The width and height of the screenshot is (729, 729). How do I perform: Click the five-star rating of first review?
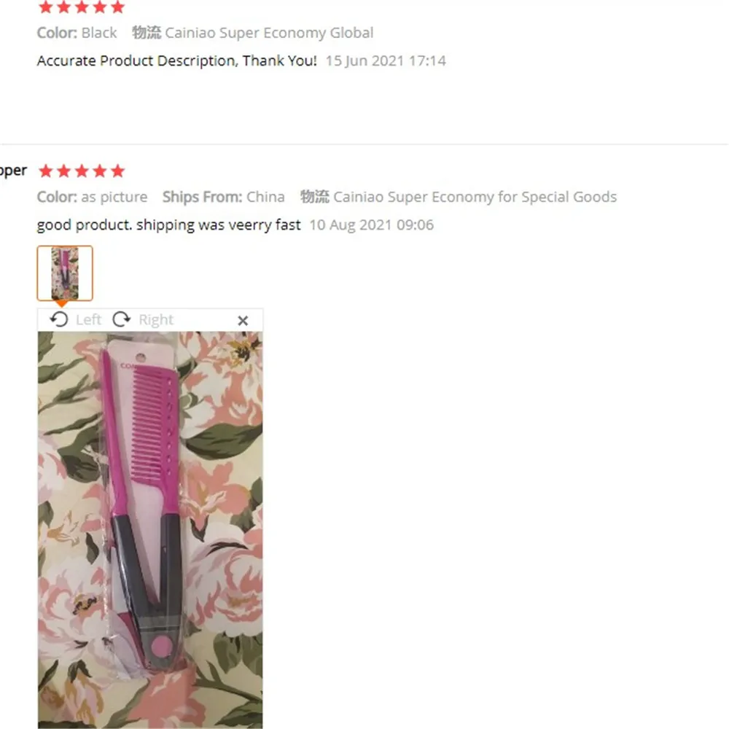[x=82, y=7]
